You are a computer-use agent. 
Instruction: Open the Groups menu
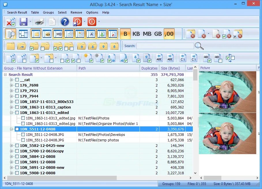(x=48, y=12)
